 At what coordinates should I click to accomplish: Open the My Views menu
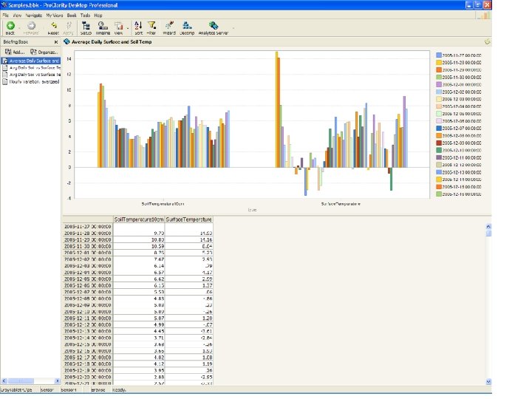54,15
